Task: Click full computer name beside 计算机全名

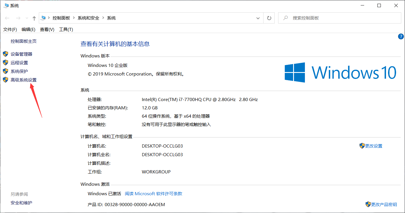Action: (x=162, y=154)
